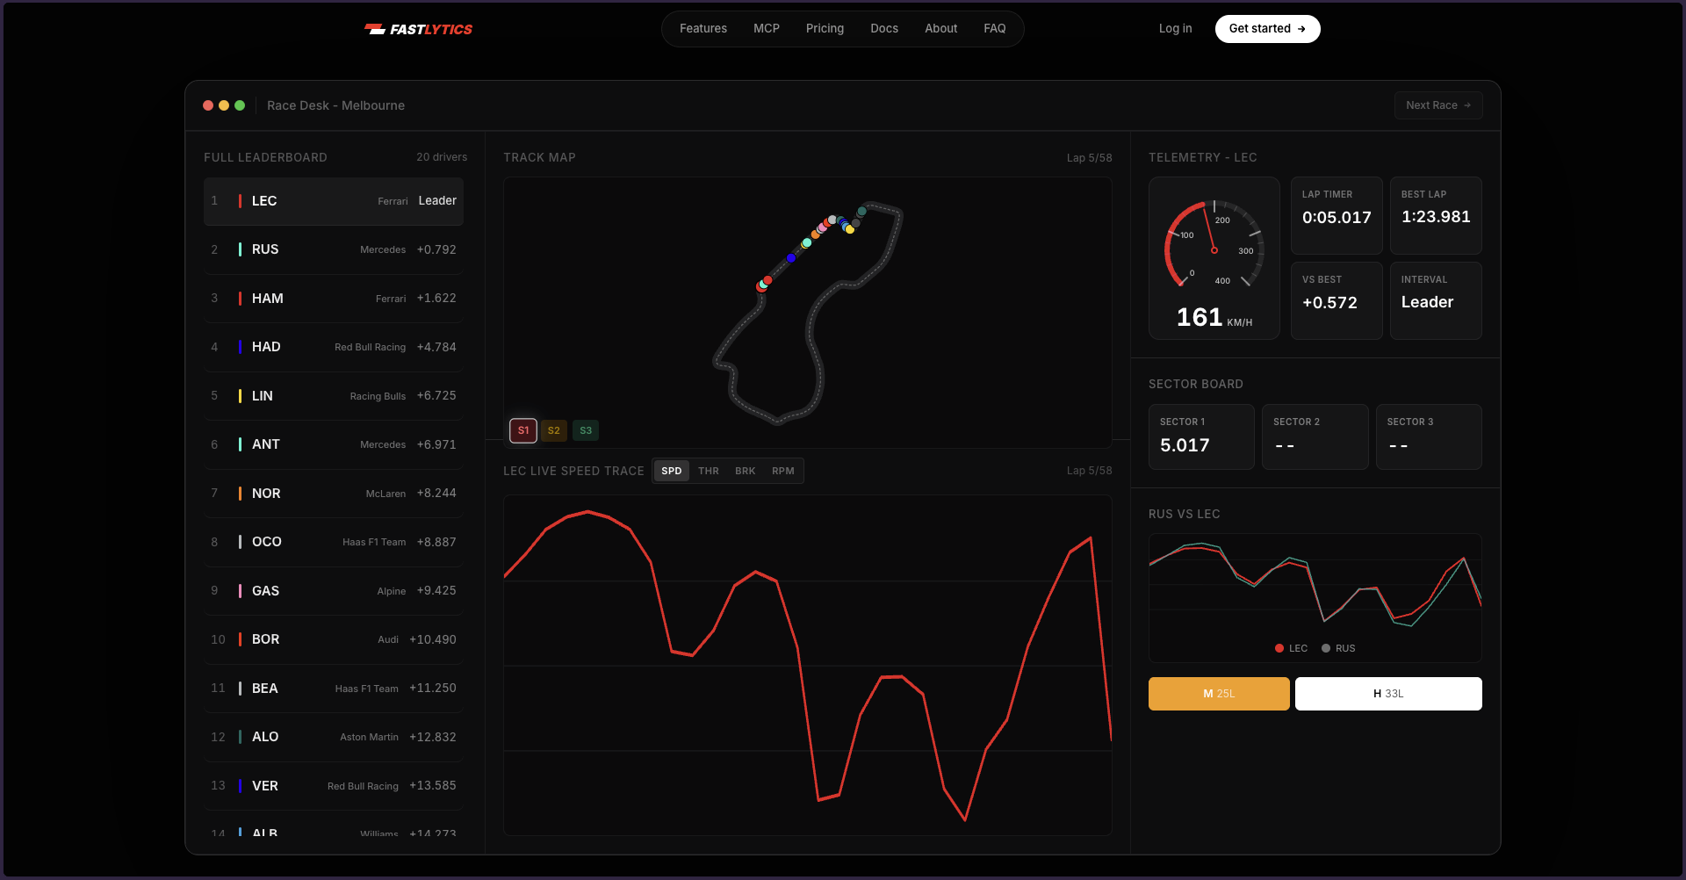Click the green window dot

coord(240,105)
